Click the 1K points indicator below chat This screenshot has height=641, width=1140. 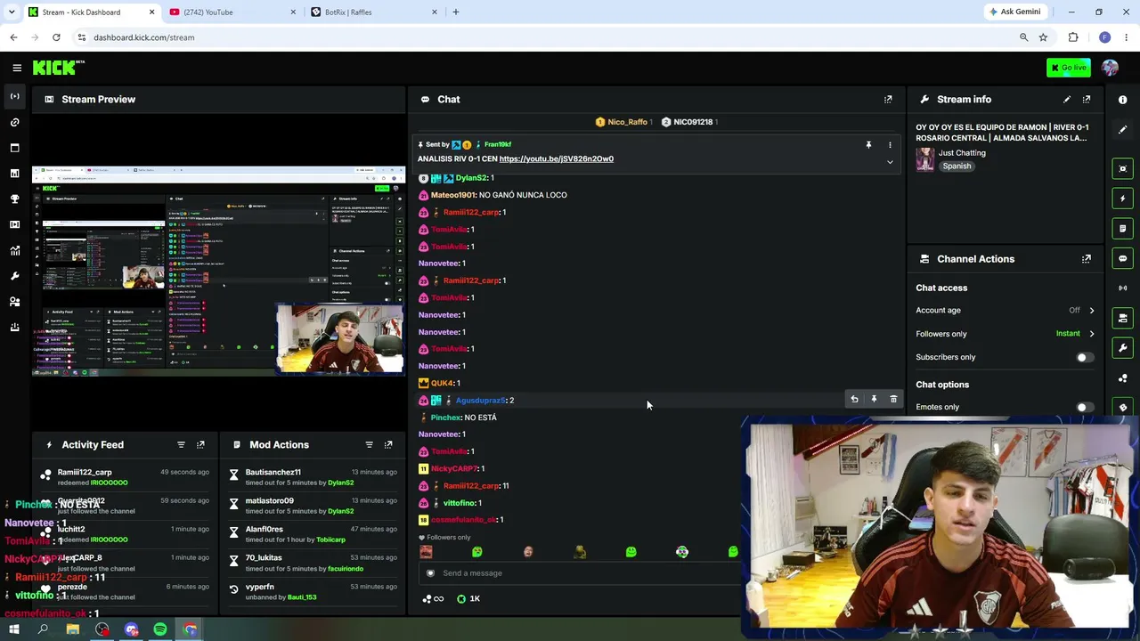click(468, 599)
